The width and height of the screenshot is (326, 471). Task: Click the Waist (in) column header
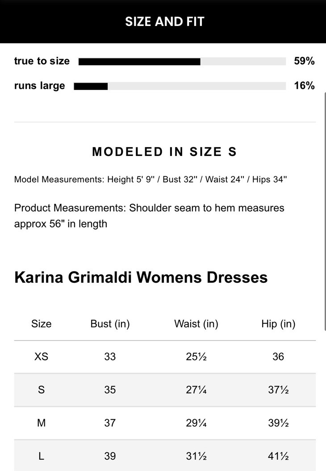click(196, 324)
